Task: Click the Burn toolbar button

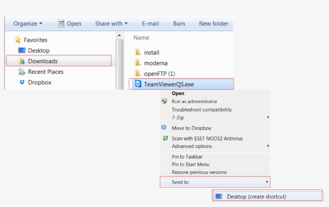Action: click(179, 24)
